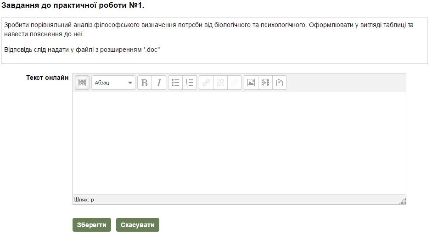This screenshot has width=432, height=234.
Task: Toggle the editor toolbar expand icon
Action: coord(82,83)
